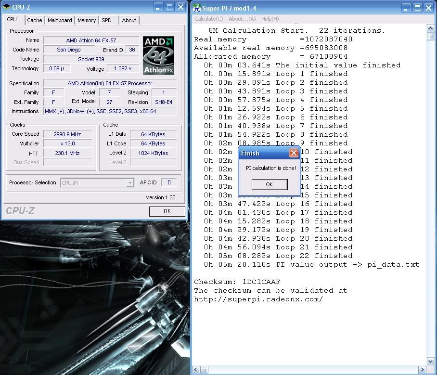Click the 'Real memory =1072087040' line
The height and width of the screenshot is (375, 437).
[x=273, y=39]
